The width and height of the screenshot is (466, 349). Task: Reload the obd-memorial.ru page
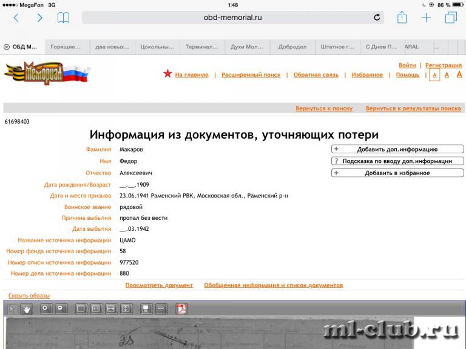pyautogui.click(x=377, y=18)
